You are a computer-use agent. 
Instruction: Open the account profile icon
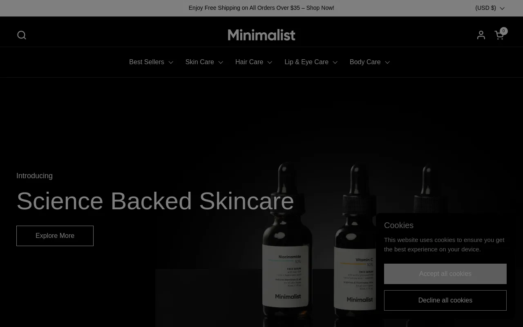(x=481, y=35)
